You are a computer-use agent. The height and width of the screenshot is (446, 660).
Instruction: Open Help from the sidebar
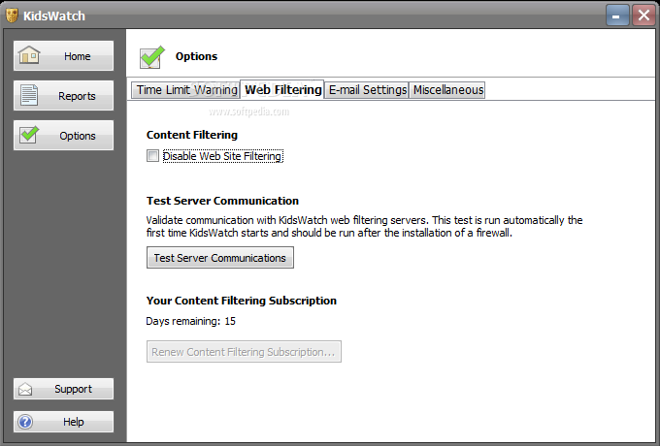tap(63, 422)
